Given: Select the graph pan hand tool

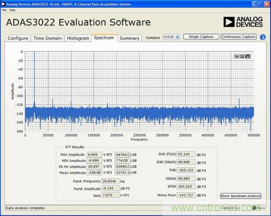Looking at the screenshot, I should (x=248, y=56).
